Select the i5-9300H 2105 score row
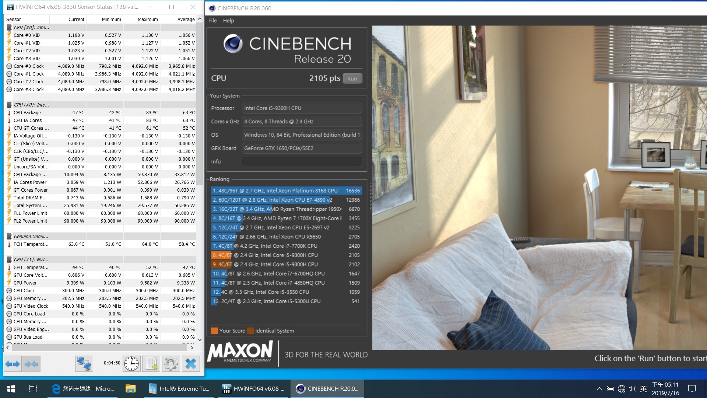 tap(286, 255)
